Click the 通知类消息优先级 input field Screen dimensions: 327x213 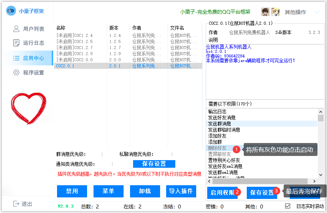(x=112, y=164)
